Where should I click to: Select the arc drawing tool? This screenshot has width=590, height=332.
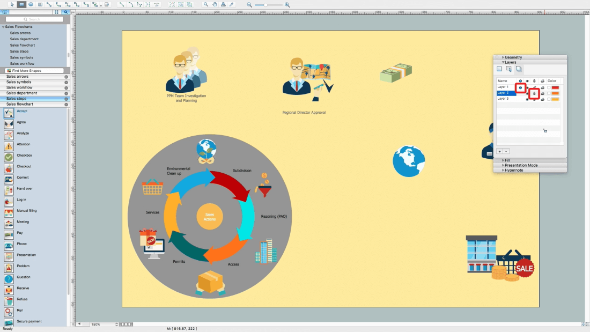(130, 4)
